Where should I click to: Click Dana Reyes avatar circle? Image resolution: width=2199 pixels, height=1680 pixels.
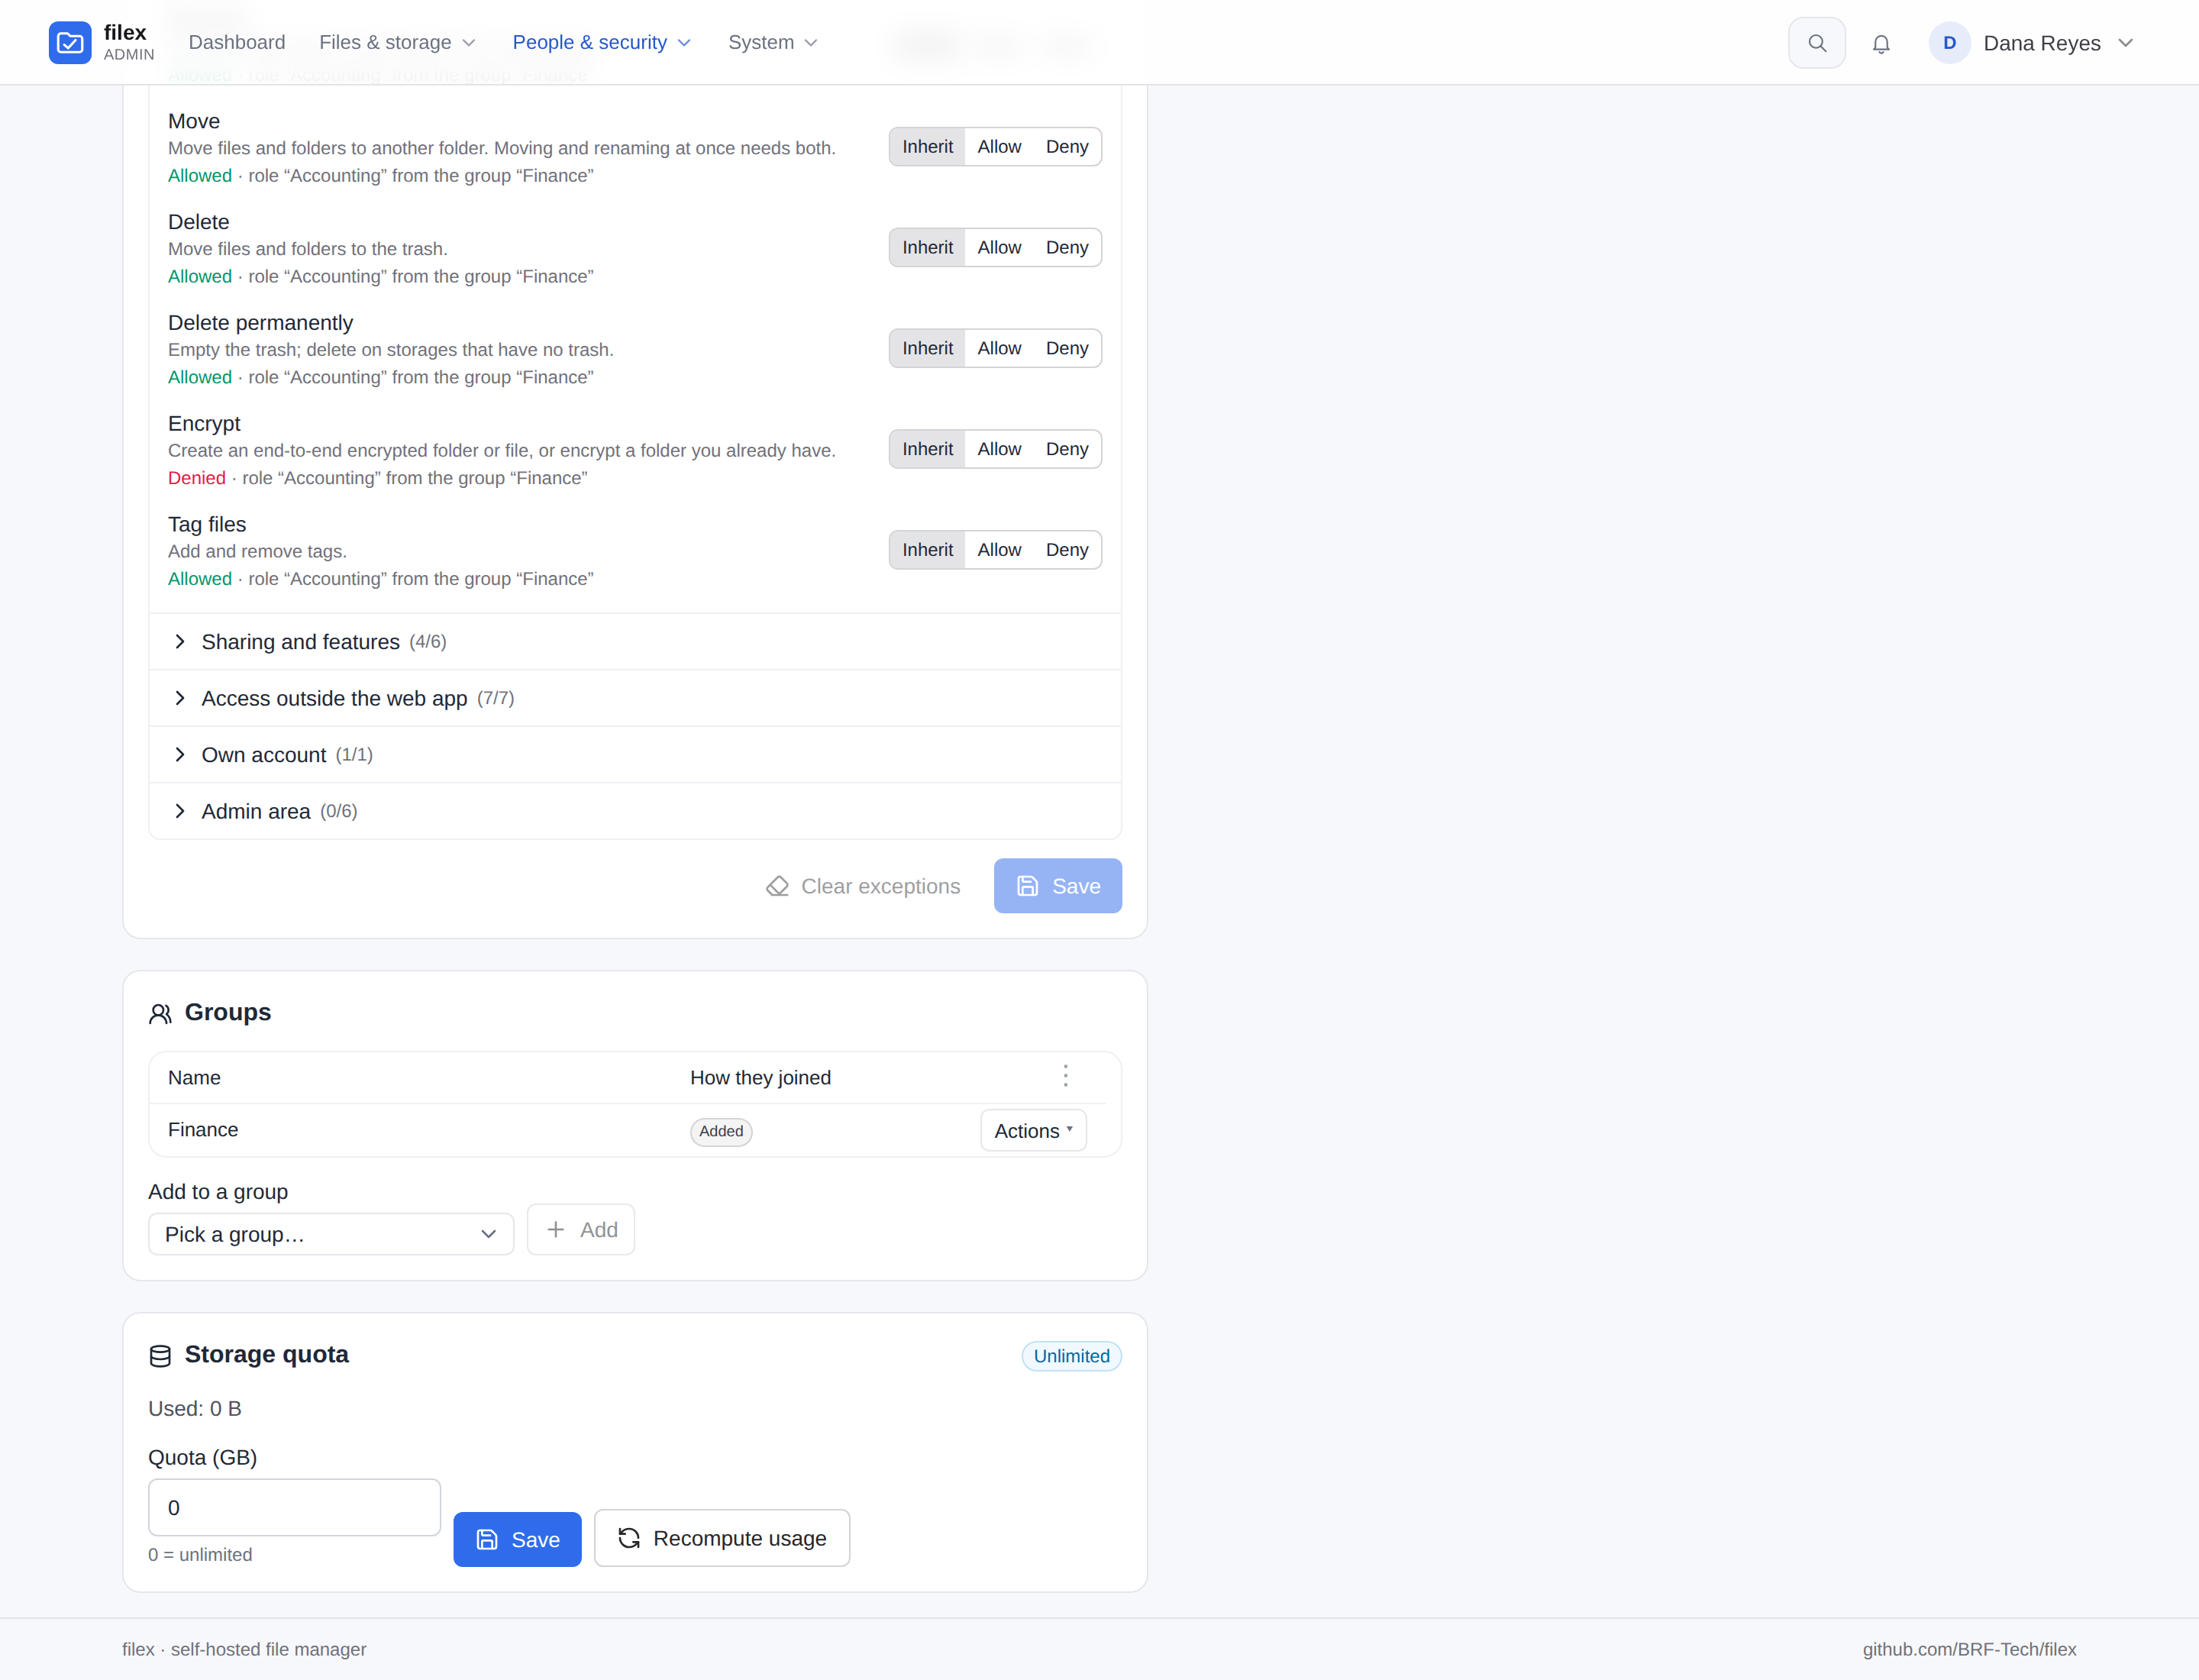(1949, 43)
